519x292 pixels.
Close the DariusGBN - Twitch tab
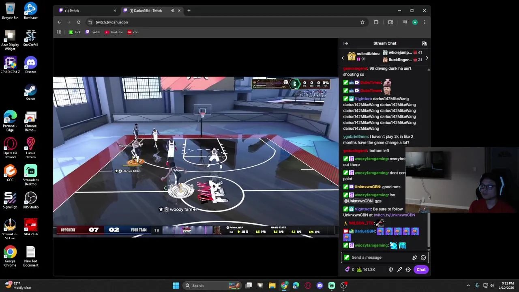(x=179, y=11)
